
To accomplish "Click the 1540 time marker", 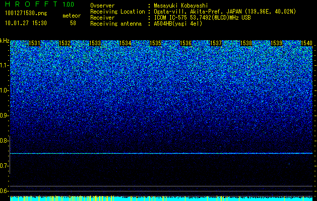I will pos(307,43).
